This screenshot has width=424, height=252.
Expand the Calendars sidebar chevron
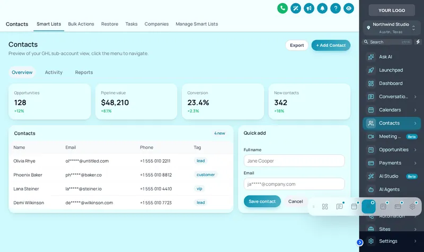click(x=415, y=110)
